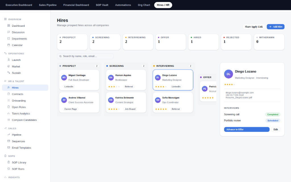Filter by the Rejected stat card
This screenshot has height=182, width=291.
(236, 42)
